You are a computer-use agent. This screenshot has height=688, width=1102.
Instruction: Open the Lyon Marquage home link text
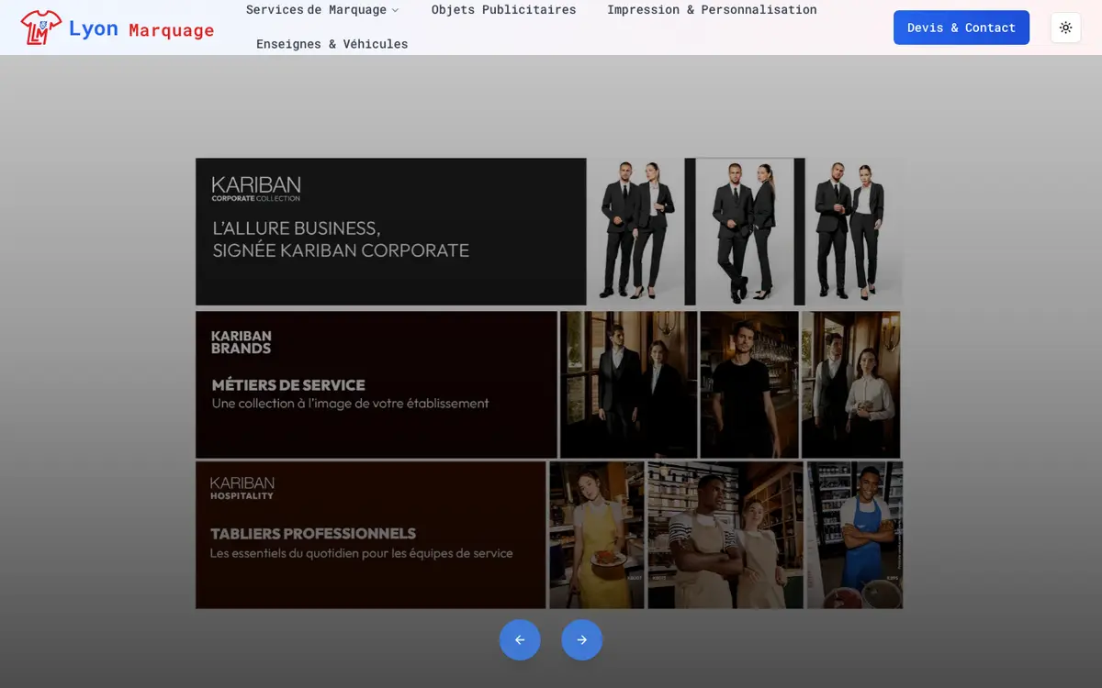tap(141, 28)
